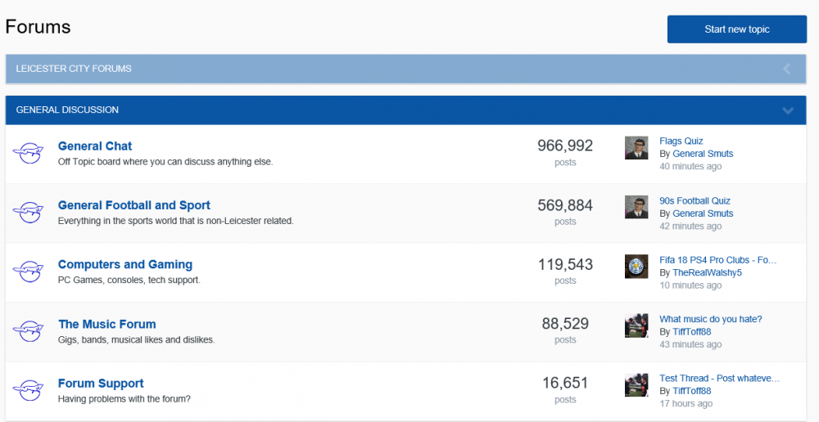
Task: Open the General Football and Sport forum
Action: [134, 205]
